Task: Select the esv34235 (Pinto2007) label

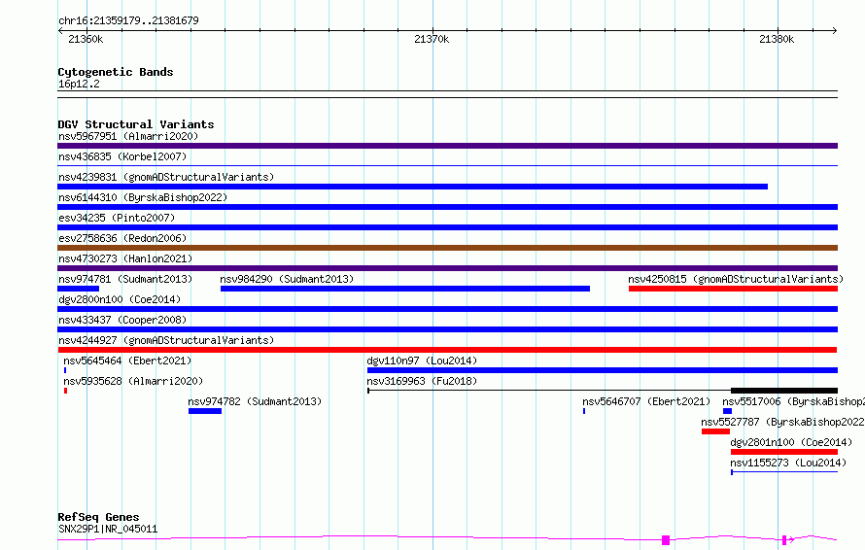Action: click(x=117, y=218)
